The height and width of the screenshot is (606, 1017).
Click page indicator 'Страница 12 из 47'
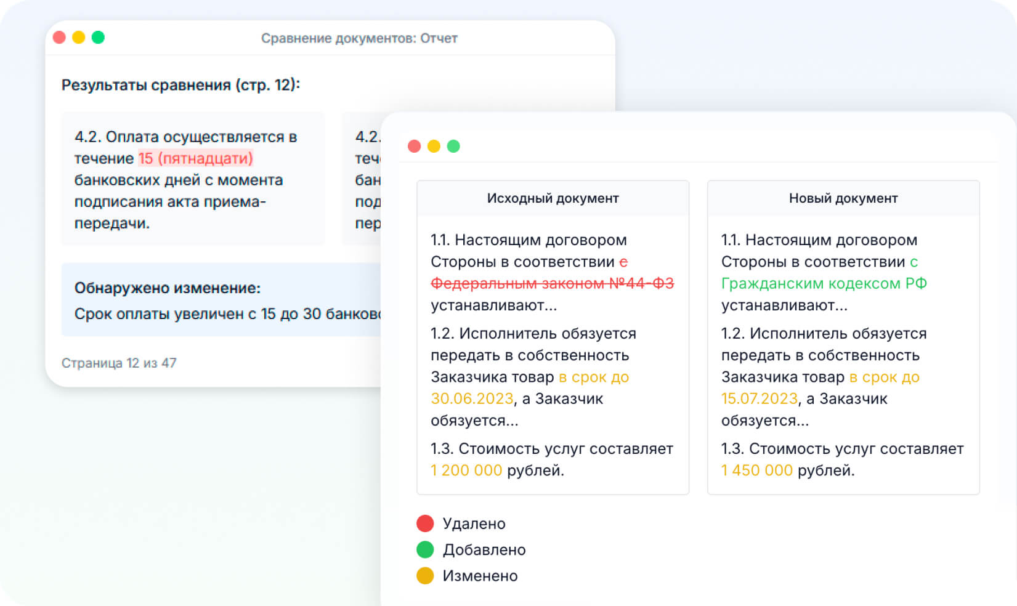point(119,363)
